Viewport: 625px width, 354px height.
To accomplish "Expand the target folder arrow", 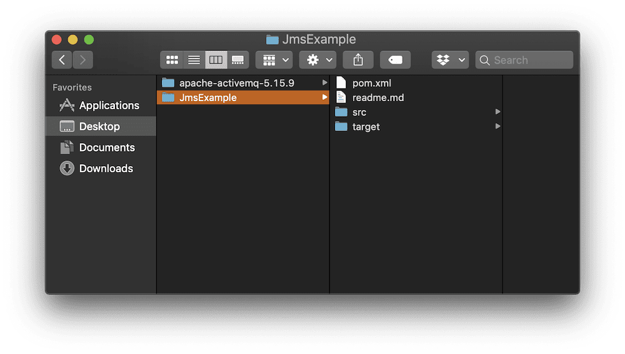I will (x=497, y=126).
